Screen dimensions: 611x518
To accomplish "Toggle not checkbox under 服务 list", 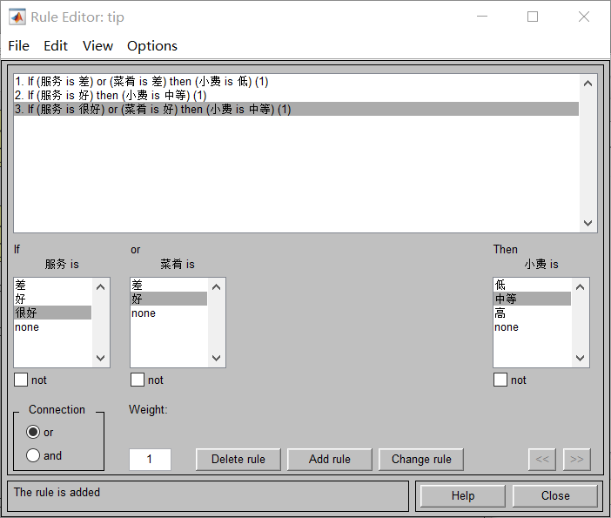I will coord(21,380).
